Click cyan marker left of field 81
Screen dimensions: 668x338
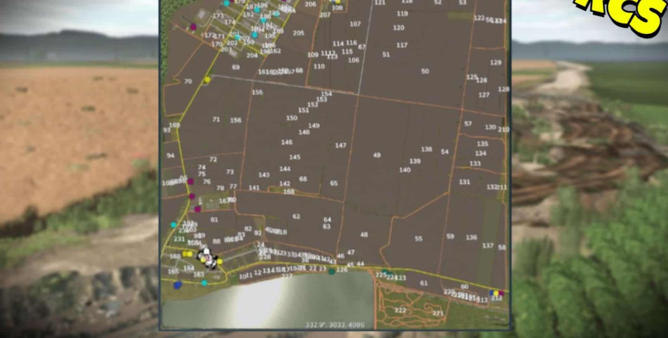174,225
